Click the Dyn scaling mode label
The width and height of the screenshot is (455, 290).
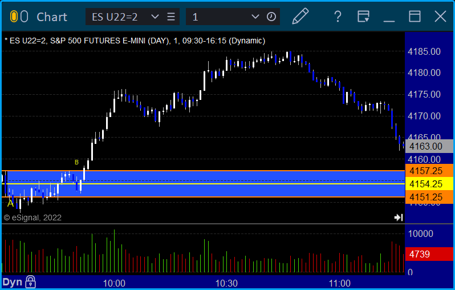point(12,282)
